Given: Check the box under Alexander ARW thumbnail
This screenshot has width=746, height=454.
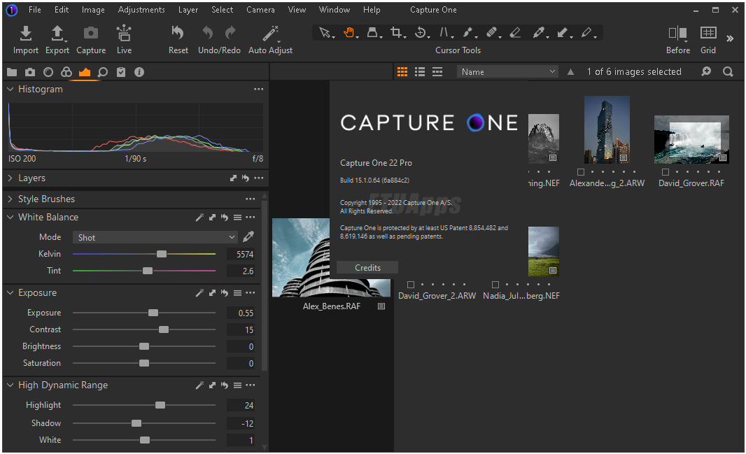Looking at the screenshot, I should pos(581,172).
